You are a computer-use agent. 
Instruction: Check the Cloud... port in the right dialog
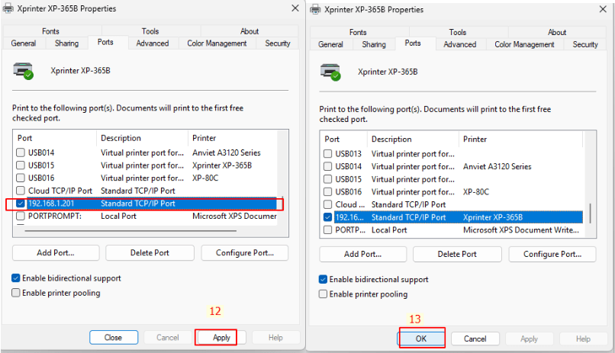coord(327,204)
